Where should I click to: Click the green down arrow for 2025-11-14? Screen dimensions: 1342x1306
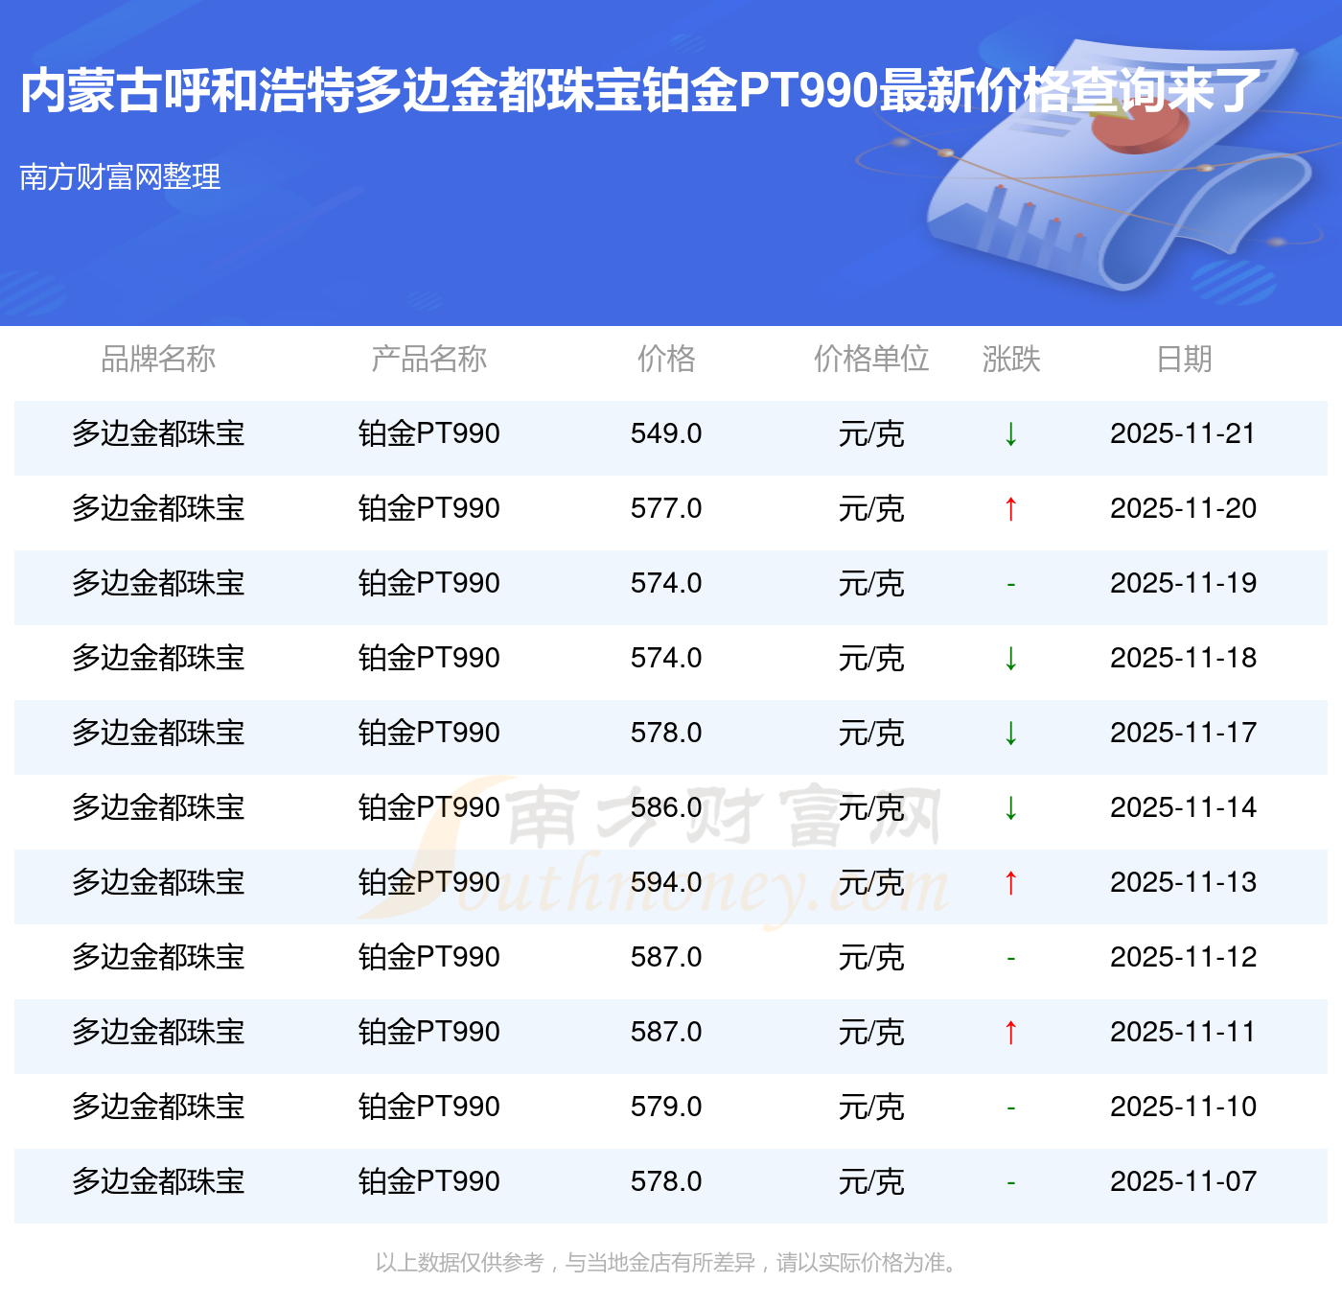pyautogui.click(x=1010, y=808)
